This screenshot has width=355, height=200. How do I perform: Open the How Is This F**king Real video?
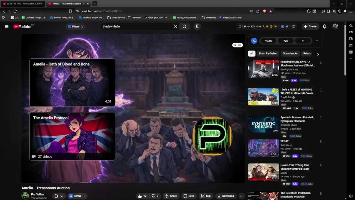click(x=295, y=167)
